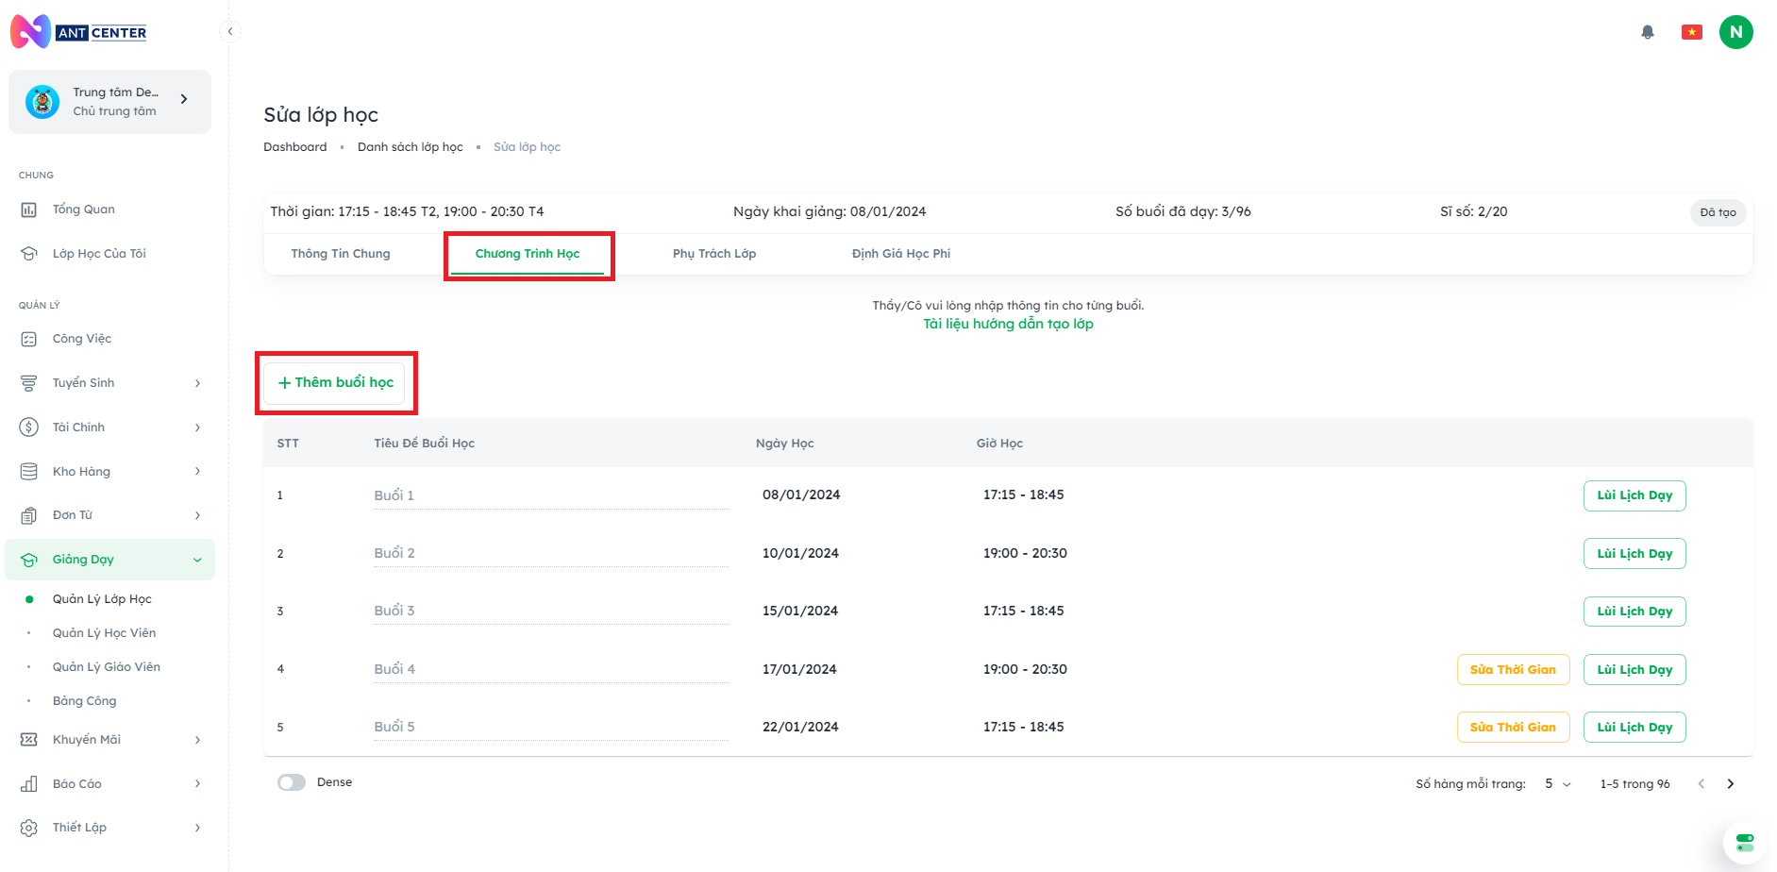This screenshot has width=1777, height=872.
Task: Open Tổng Quan dashboard icon
Action: [x=29, y=210]
